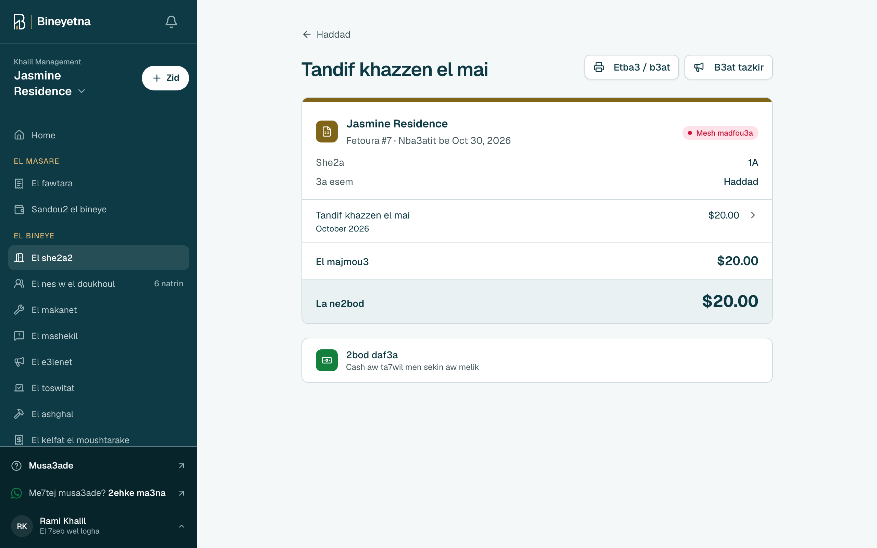The height and width of the screenshot is (548, 877).
Task: Click the El mashekil alert icon
Action: click(x=19, y=336)
